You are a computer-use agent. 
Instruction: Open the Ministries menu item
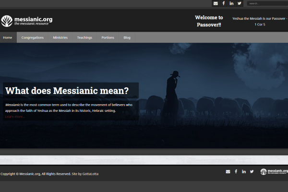coord(60,37)
